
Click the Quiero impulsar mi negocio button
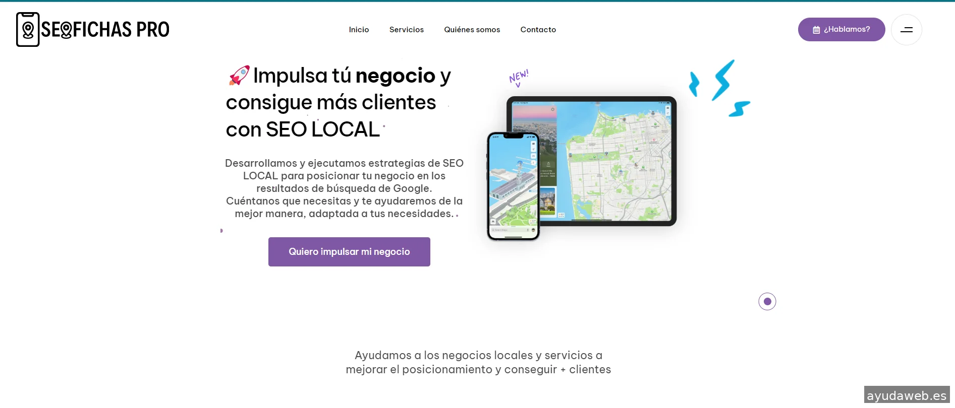pyautogui.click(x=349, y=252)
